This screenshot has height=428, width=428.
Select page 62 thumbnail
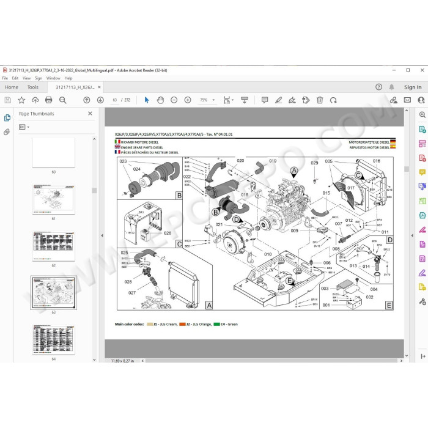coord(54,246)
